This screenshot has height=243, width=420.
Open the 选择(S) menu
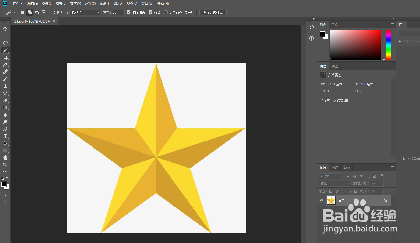(90, 4)
